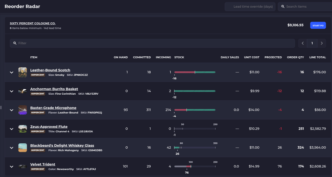
Task: Click the Line Total column header
Action: 318,57
